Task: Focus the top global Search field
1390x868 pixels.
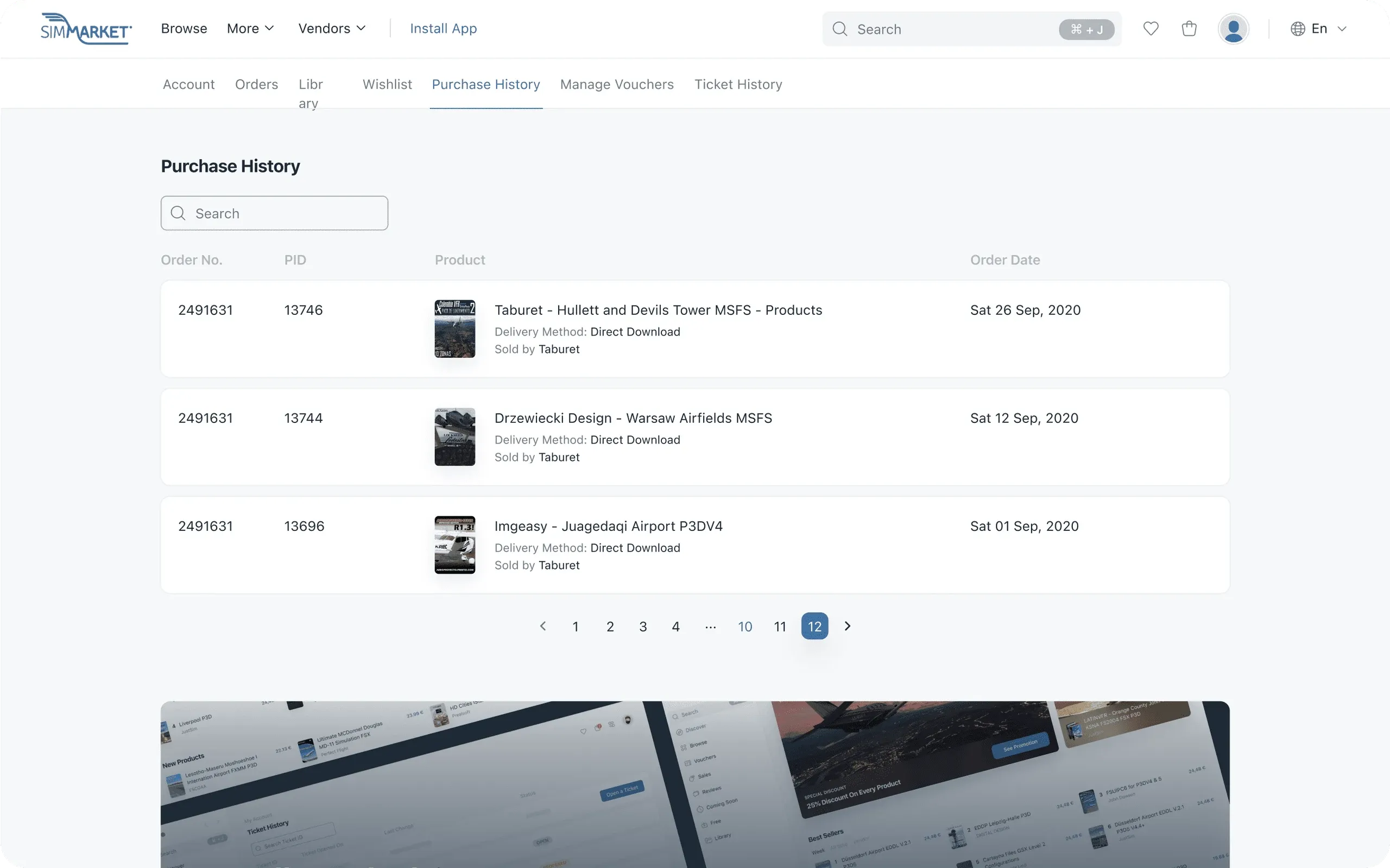Action: (971, 29)
